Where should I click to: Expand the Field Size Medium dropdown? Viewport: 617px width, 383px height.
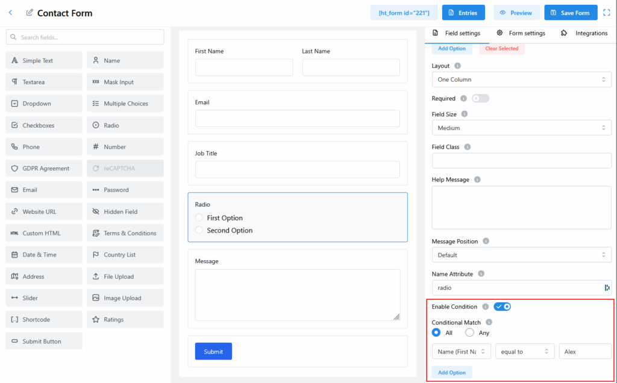(x=521, y=128)
